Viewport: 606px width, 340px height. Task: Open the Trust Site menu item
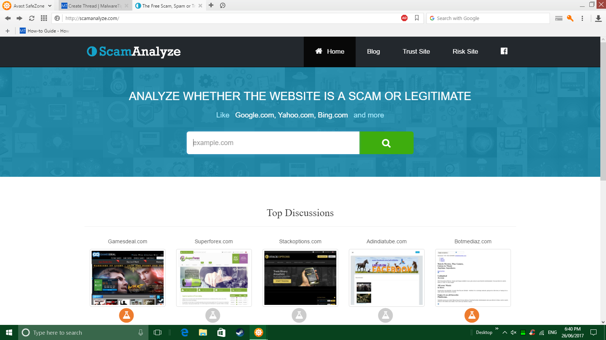(416, 51)
